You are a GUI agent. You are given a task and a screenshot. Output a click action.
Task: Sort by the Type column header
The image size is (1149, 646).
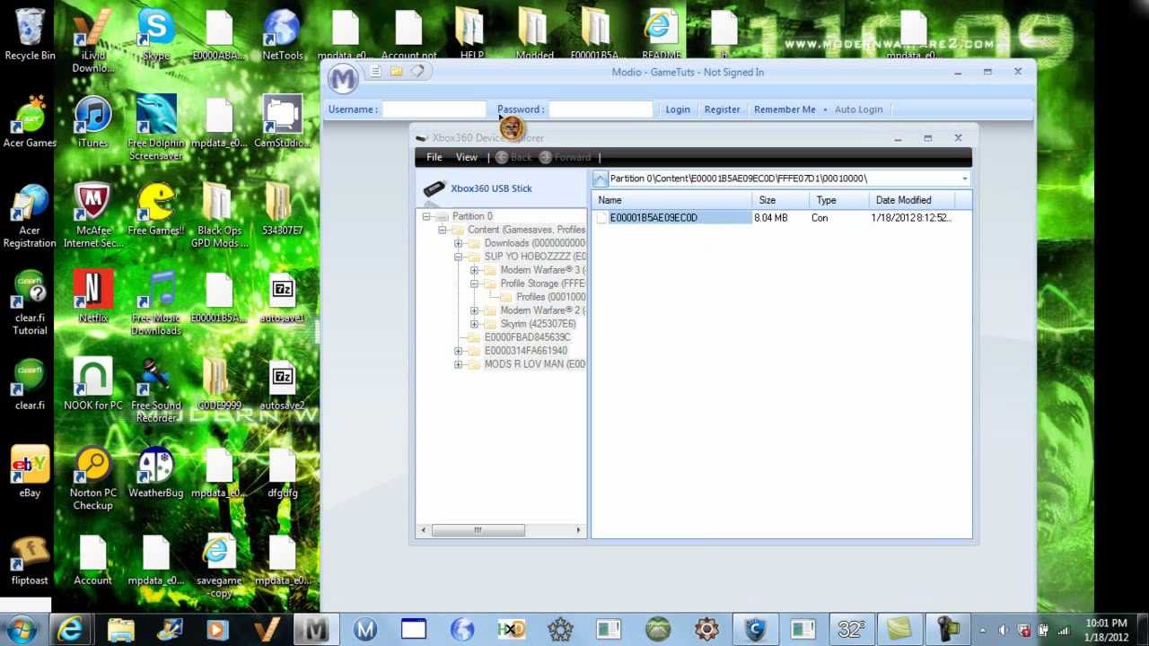pos(839,200)
